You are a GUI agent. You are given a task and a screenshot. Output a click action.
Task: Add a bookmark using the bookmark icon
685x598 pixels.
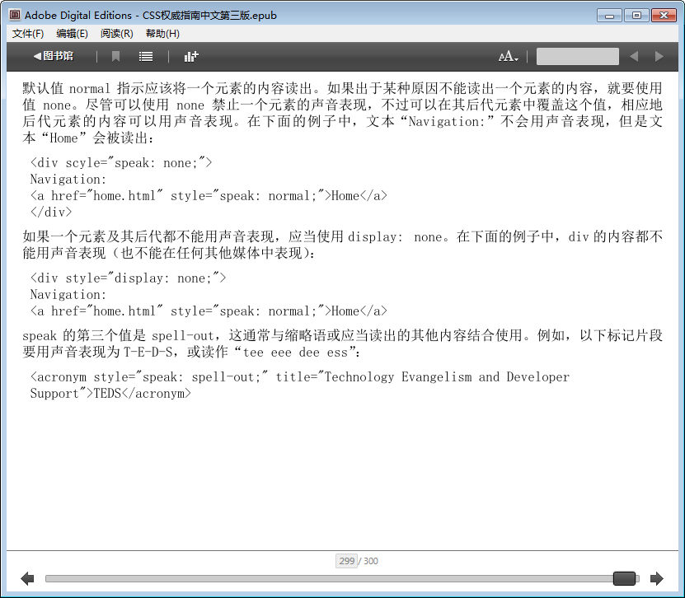coord(115,56)
